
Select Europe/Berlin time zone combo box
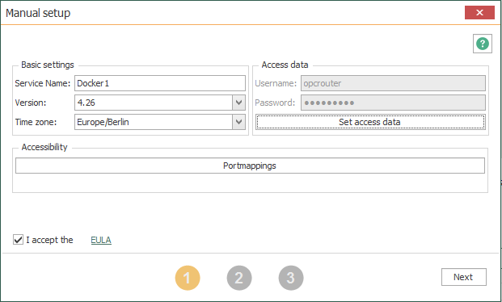[x=160, y=122]
